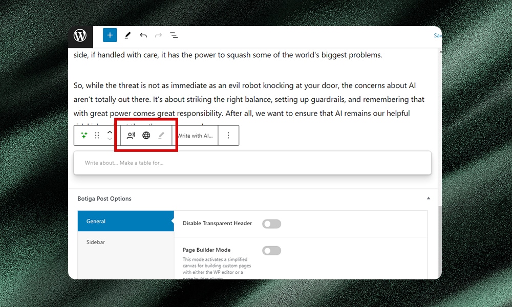
Task: Click the block drag handle icon
Action: tap(97, 136)
